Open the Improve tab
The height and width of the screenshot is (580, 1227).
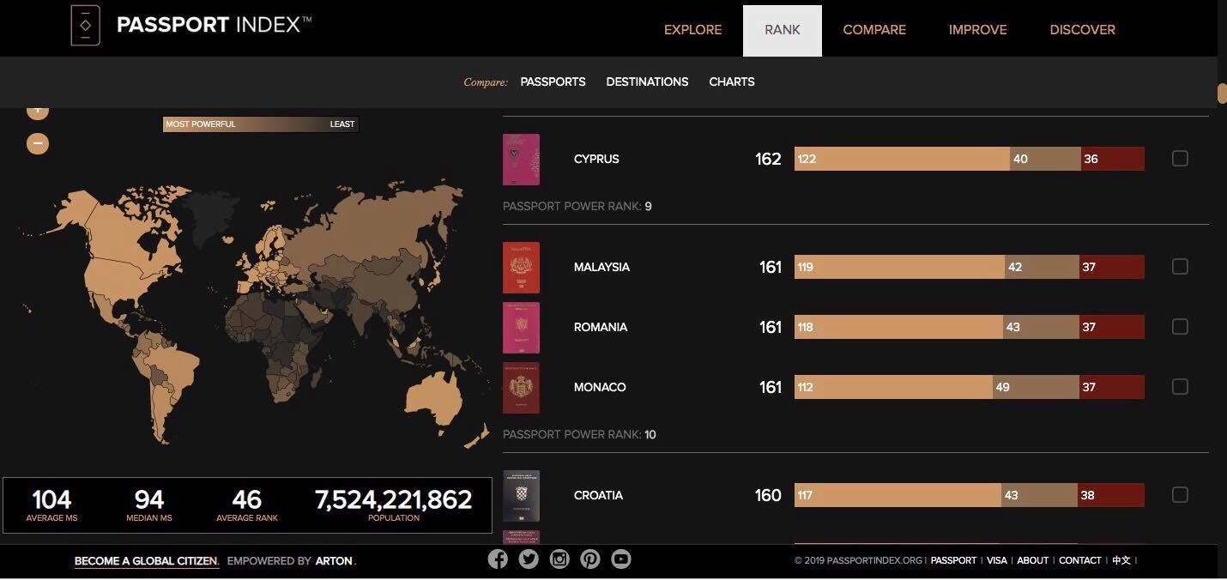pos(977,30)
